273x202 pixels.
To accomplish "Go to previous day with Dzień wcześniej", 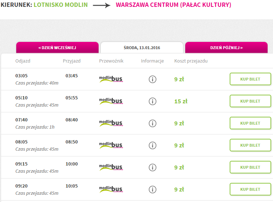I will 57,48.
